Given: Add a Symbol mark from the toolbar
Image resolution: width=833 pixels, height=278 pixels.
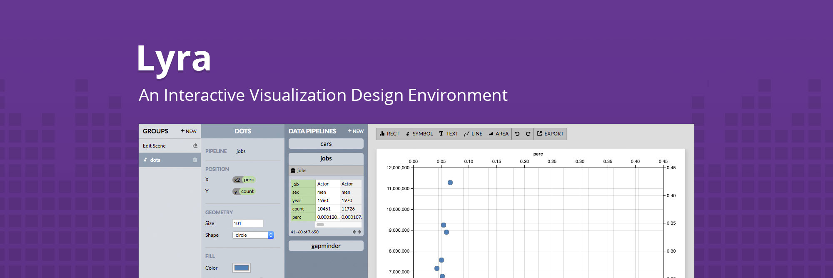Looking at the screenshot, I should click(x=419, y=134).
